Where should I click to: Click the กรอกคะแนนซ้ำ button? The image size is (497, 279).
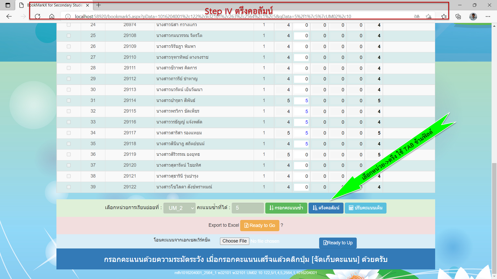click(x=286, y=208)
